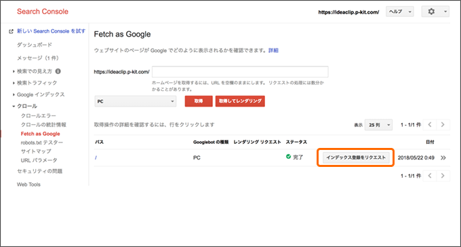Screen dimensions: 461x247
Task: Open クロールの統計情報 in the sidebar
Action: pos(43,125)
